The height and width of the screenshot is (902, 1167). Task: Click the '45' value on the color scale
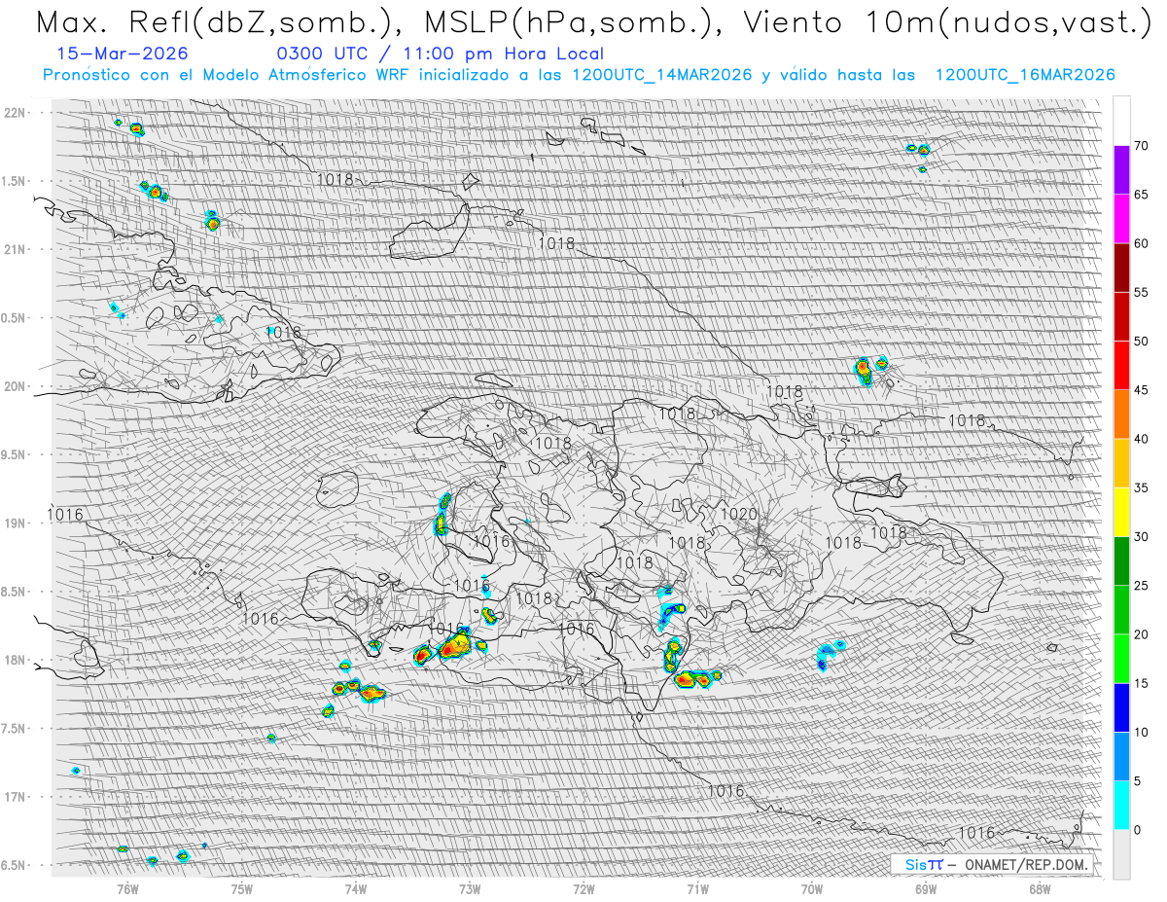[1141, 390]
